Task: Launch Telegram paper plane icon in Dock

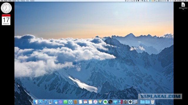Action: 70,102
